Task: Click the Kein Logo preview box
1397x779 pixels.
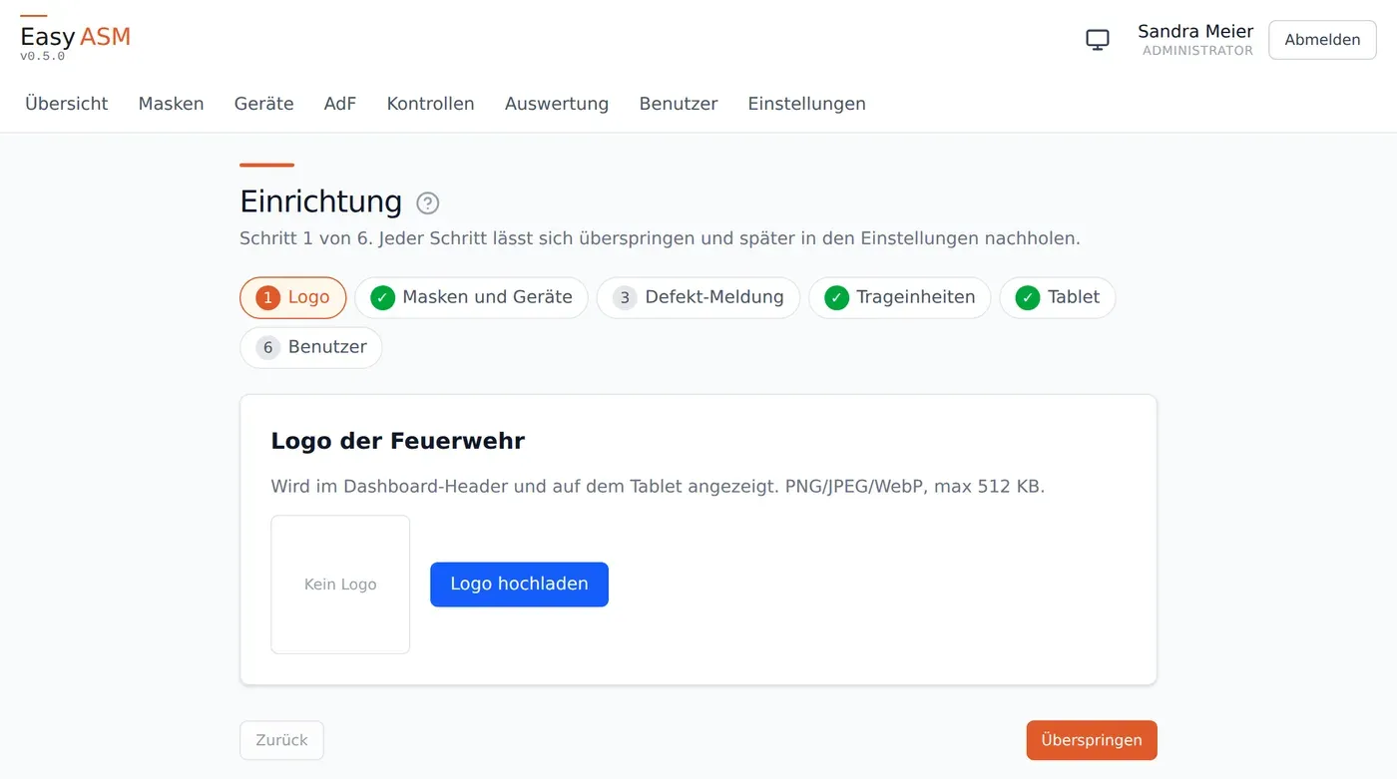Action: 340,584
